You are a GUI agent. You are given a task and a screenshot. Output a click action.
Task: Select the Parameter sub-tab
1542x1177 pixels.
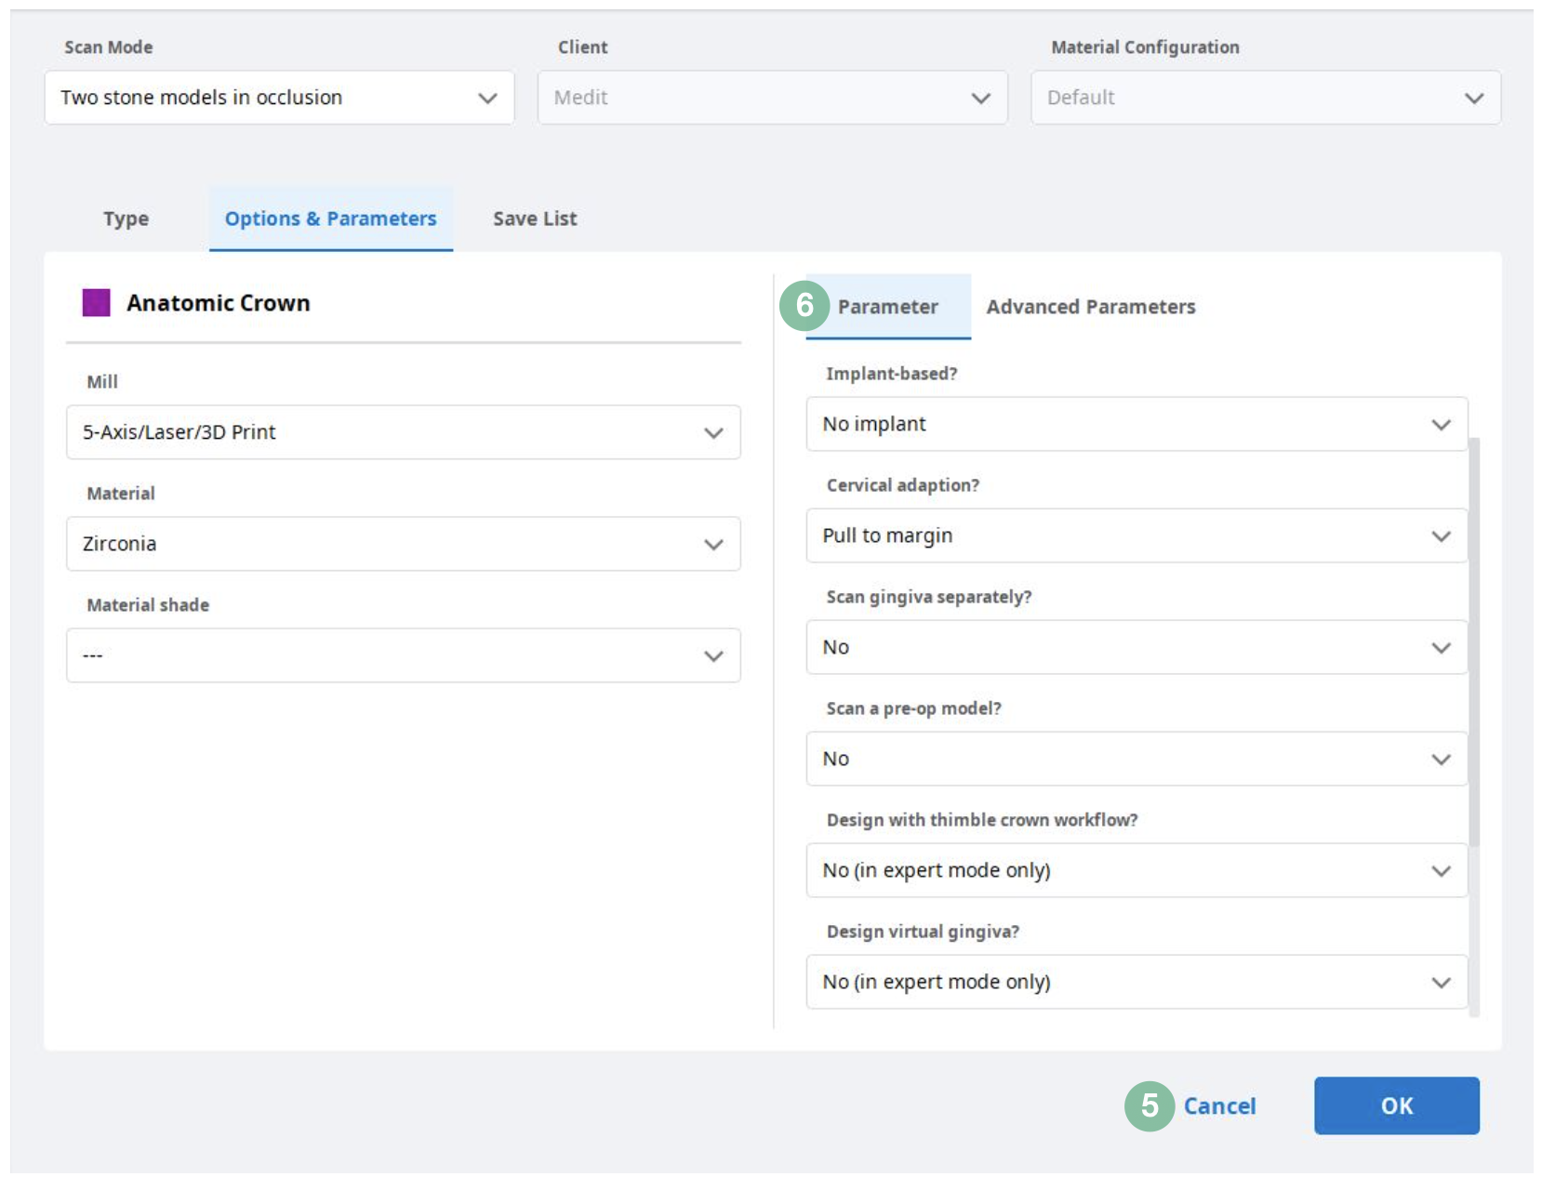[x=887, y=307]
